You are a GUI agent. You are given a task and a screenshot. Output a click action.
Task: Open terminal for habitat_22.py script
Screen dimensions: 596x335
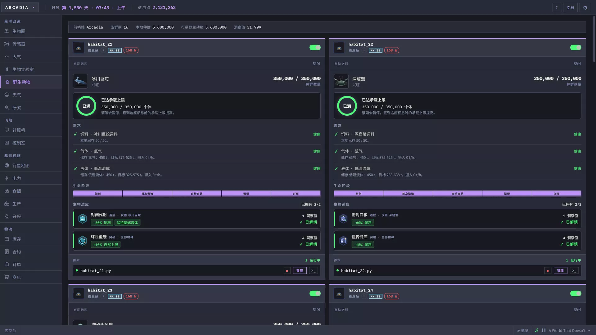574,271
